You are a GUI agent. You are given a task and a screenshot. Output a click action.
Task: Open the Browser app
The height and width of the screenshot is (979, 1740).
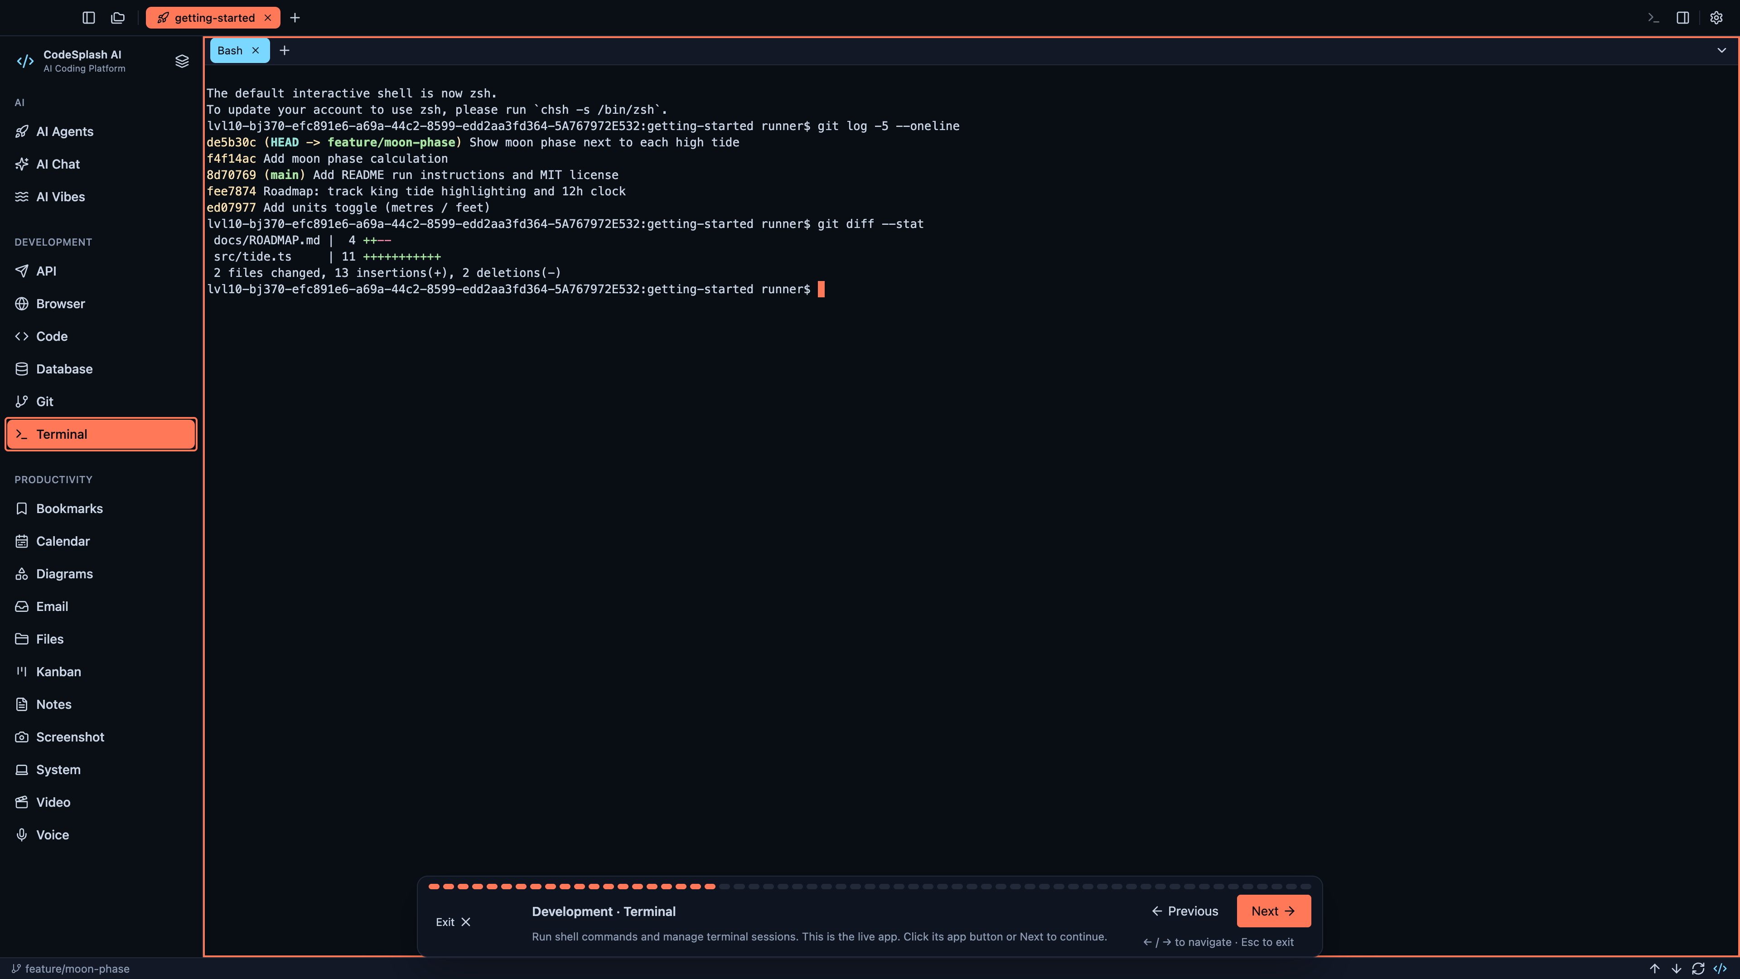[x=101, y=303]
